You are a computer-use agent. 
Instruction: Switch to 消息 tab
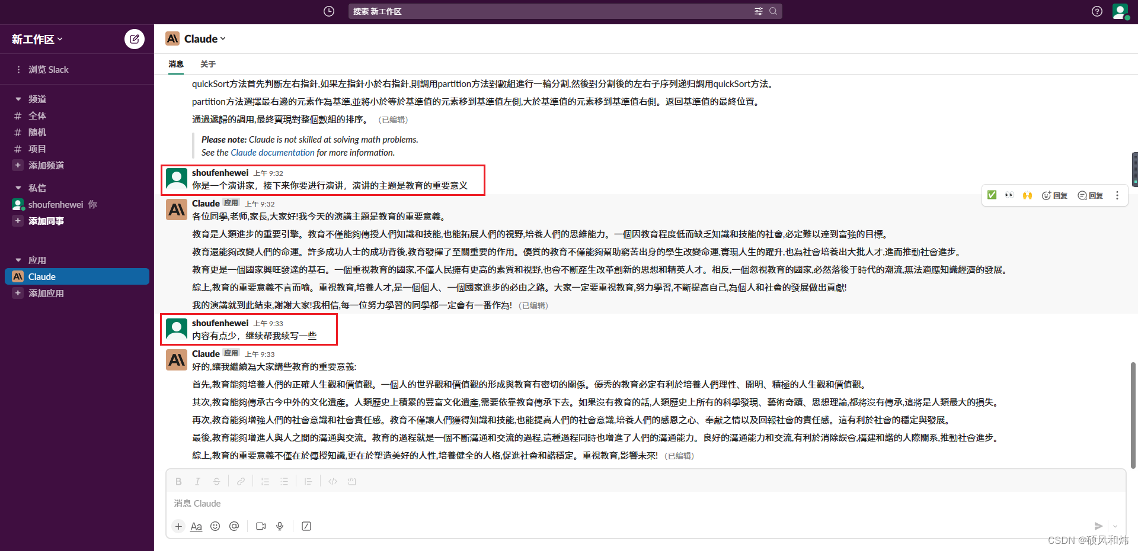coord(176,64)
